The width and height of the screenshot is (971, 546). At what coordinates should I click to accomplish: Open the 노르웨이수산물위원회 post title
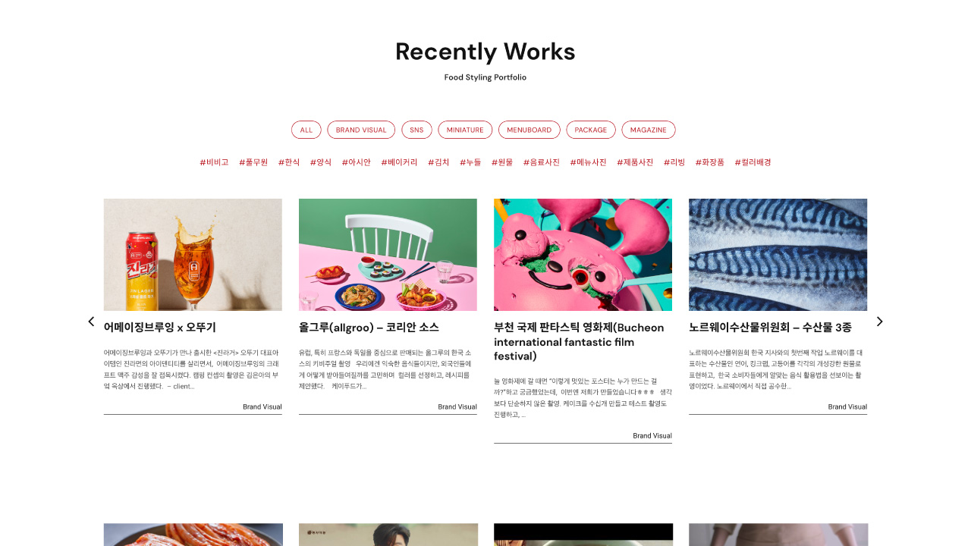coord(770,328)
